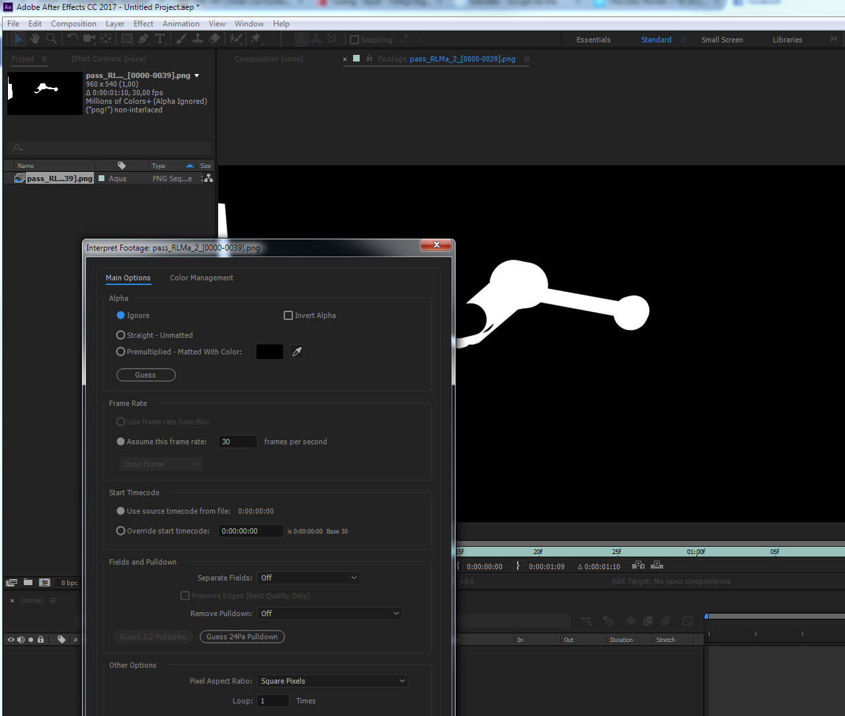Viewport: 845px width, 716px height.
Task: Open the Window menu
Action: (x=249, y=24)
